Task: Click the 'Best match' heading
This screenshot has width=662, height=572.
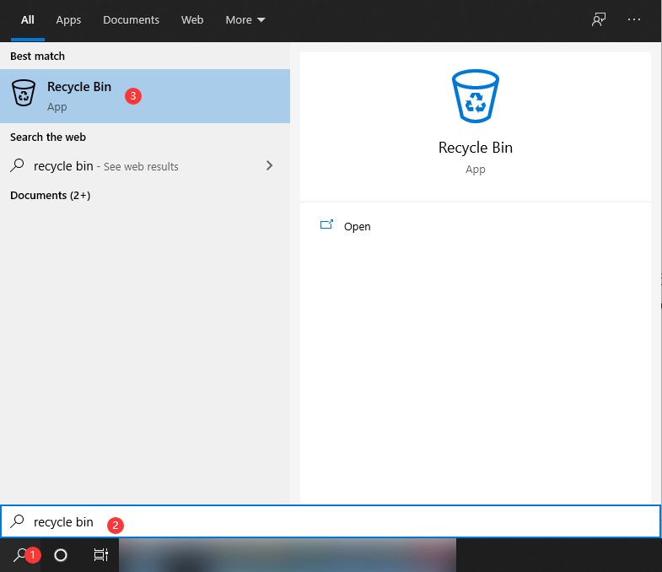Action: pyautogui.click(x=38, y=57)
